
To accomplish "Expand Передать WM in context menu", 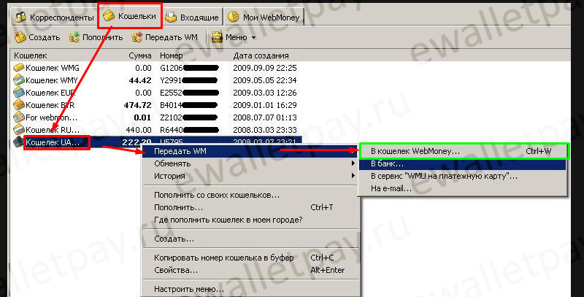I will coord(250,151).
